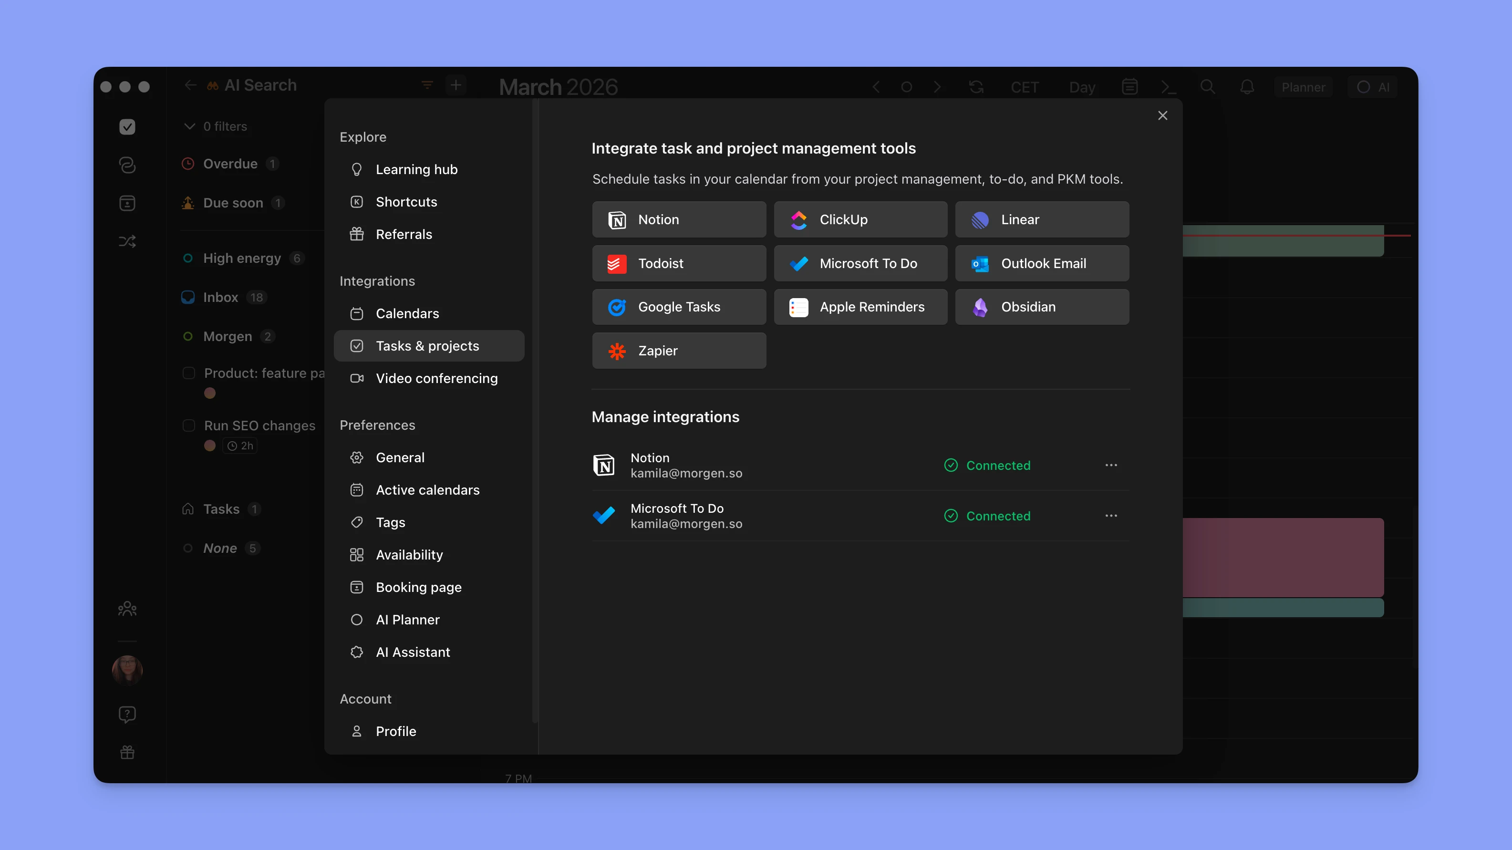Viewport: 1512px width, 850px height.
Task: Select the color dot under Run SEO changes
Action: coord(209,446)
